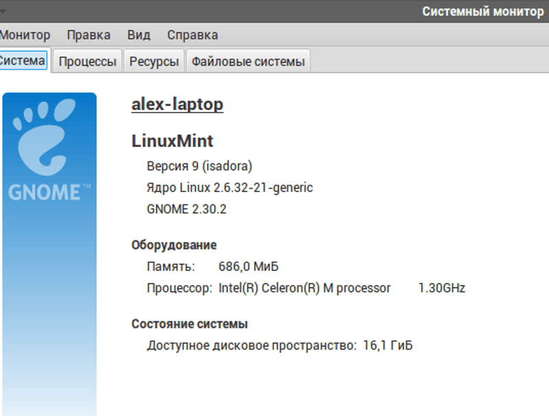Click the alex-laptop hostname heading
Viewport: 549px width, 416px height.
click(177, 104)
